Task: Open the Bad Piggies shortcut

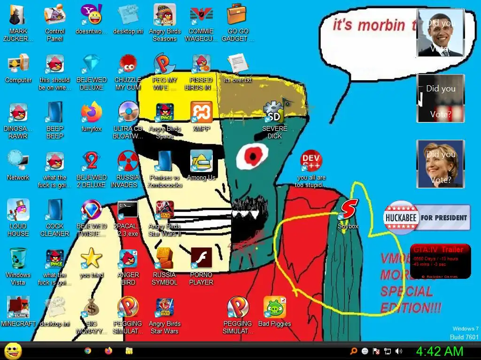Action: click(274, 311)
